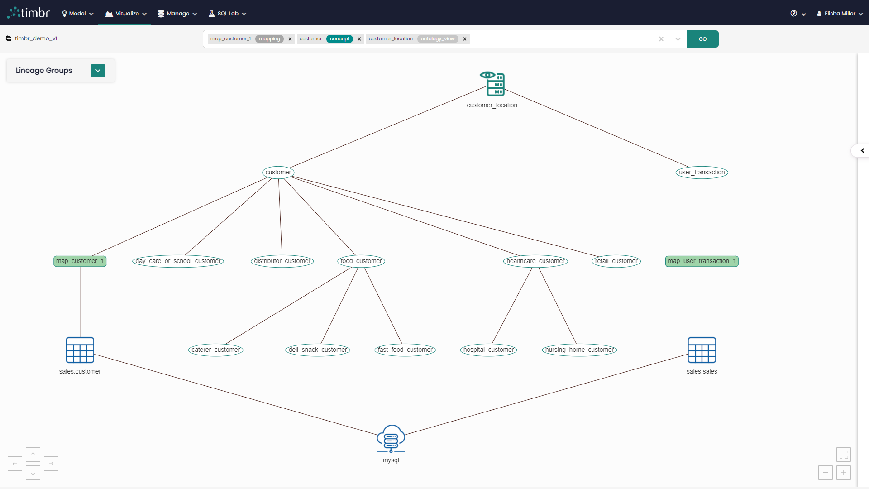Screen dimensions: 869x489
Task: Click the swap icon next to timbr_demo_v1
Action: 8,38
